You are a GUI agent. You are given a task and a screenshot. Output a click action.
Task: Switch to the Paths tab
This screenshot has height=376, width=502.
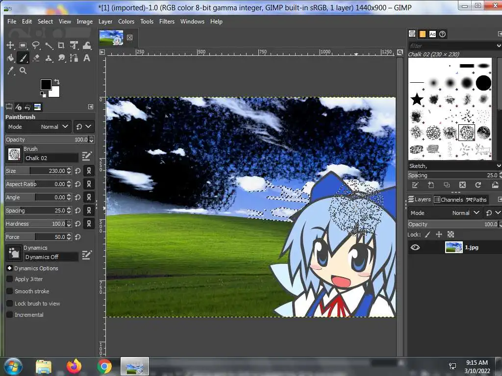click(x=477, y=200)
